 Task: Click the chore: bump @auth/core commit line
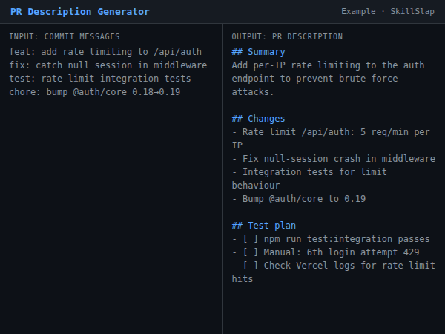[x=95, y=92]
